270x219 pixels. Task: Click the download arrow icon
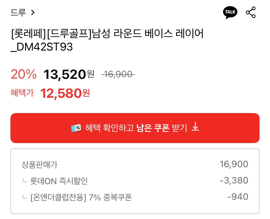click(195, 127)
